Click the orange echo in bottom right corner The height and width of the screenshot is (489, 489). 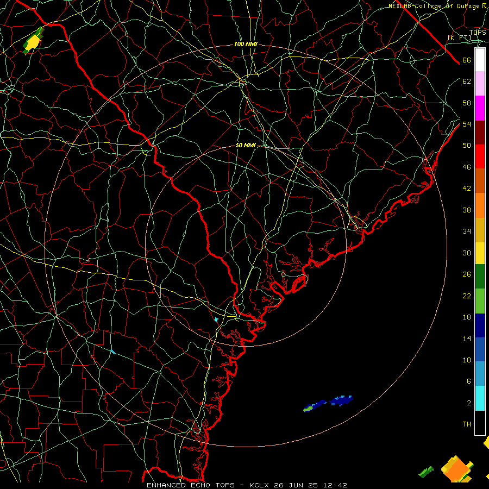(456, 469)
